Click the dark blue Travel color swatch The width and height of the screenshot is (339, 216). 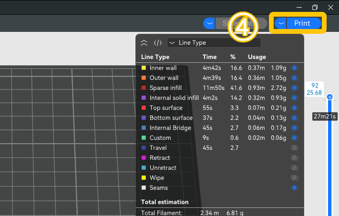(144, 148)
